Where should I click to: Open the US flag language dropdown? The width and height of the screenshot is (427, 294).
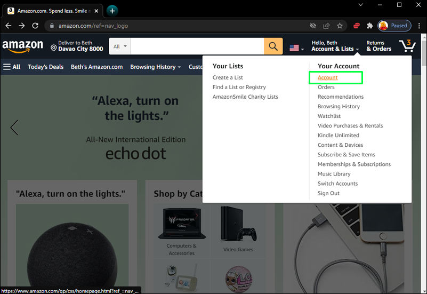click(x=296, y=48)
